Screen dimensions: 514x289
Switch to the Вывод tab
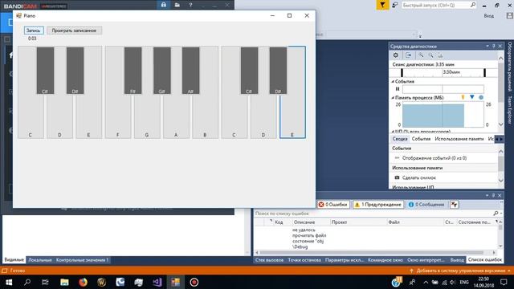457,260
